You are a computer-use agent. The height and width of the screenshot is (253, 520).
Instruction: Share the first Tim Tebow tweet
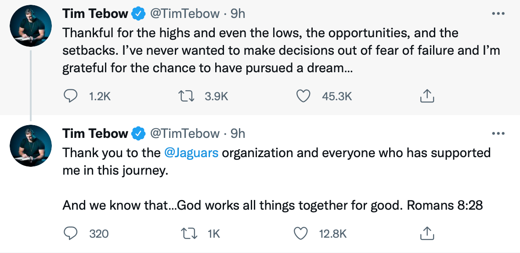coord(427,96)
